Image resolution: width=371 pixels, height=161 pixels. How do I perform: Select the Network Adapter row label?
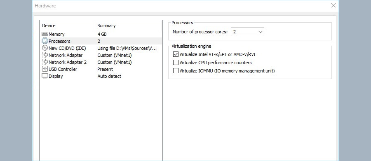(x=66, y=55)
